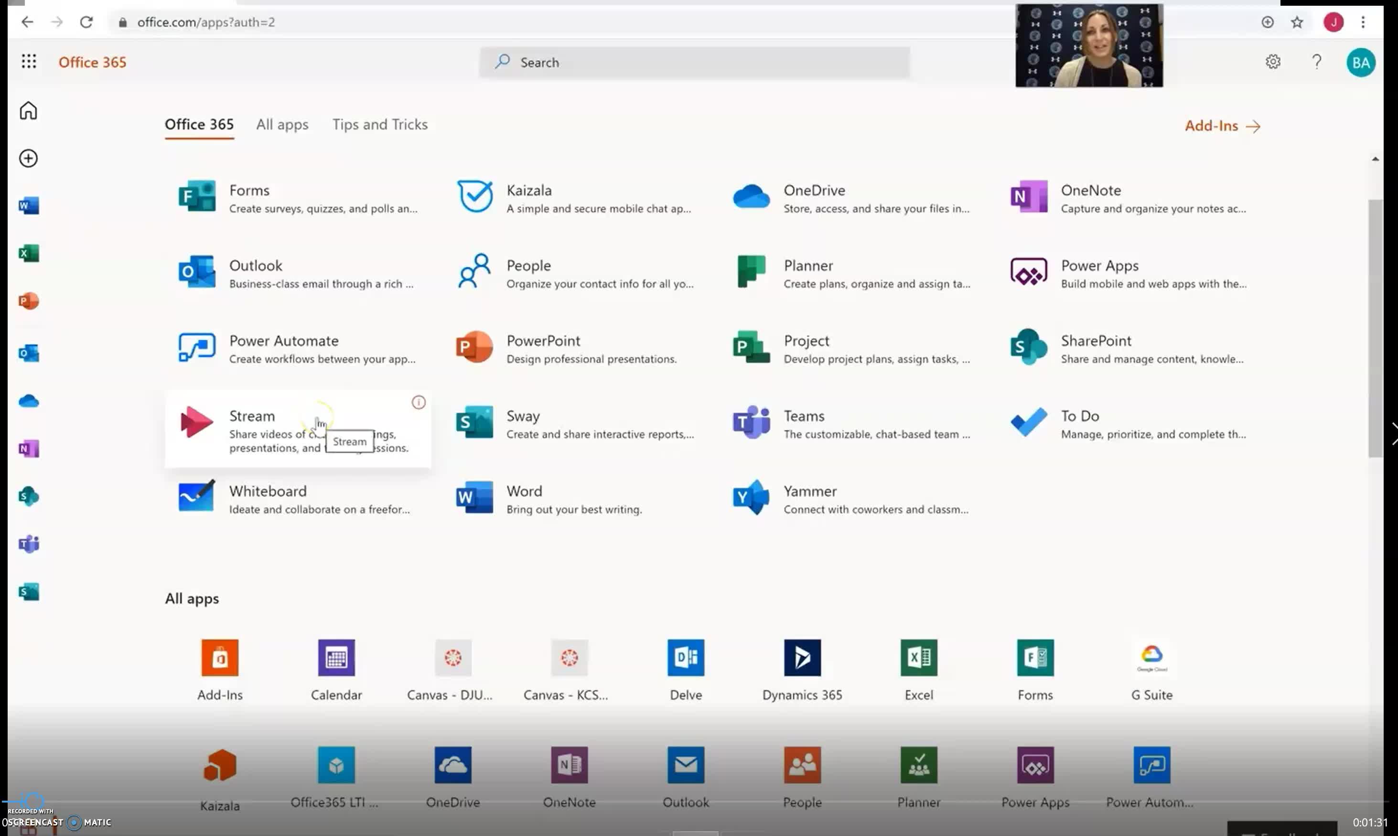The height and width of the screenshot is (836, 1398).
Task: Click the scrollbar up arrow
Action: click(1375, 160)
